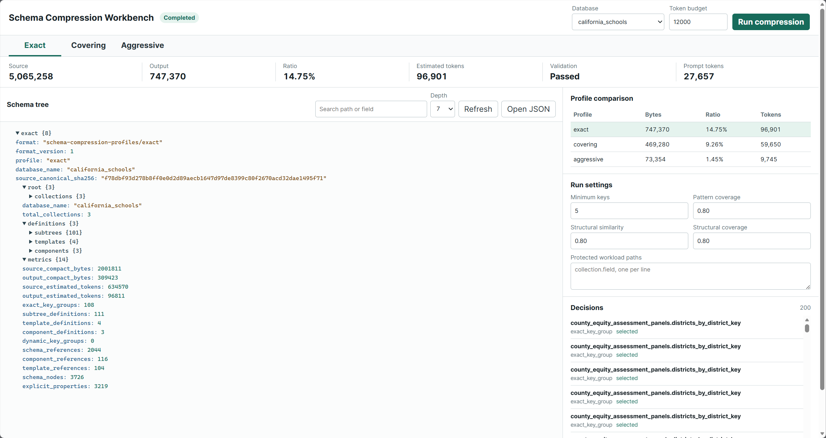Click the Protected workload paths resize handle
Image resolution: width=826 pixels, height=438 pixels.
click(808, 287)
